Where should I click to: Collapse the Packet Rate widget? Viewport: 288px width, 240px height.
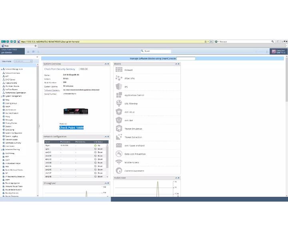pyautogui.click(x=176, y=178)
